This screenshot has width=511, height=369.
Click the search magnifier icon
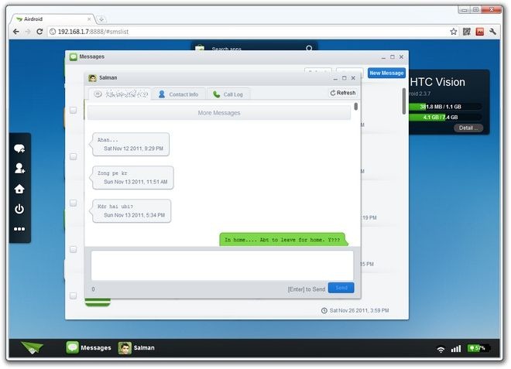click(x=309, y=48)
